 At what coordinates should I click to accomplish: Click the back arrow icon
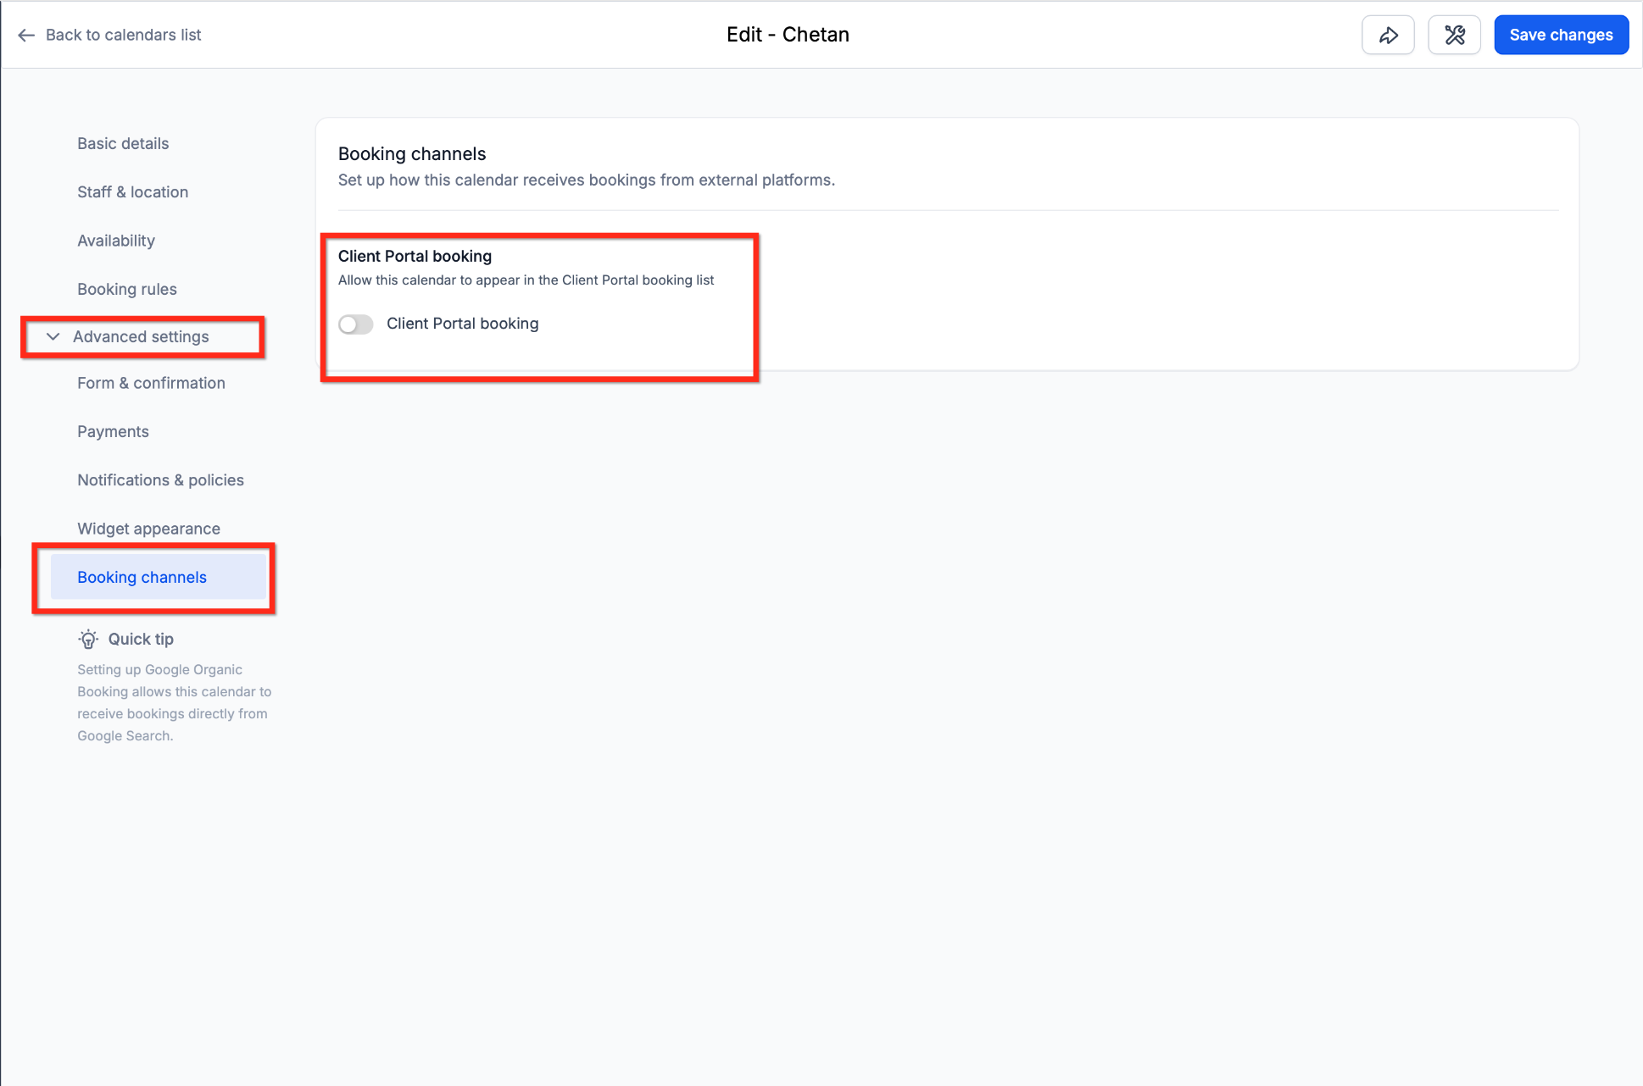(26, 35)
